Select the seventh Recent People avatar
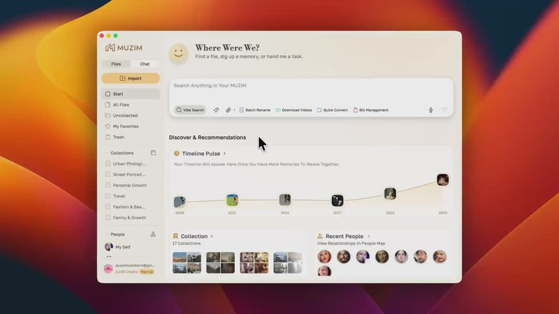This screenshot has width=559, height=314. click(x=440, y=257)
